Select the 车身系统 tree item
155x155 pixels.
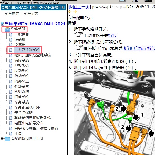click(x=22, y=102)
